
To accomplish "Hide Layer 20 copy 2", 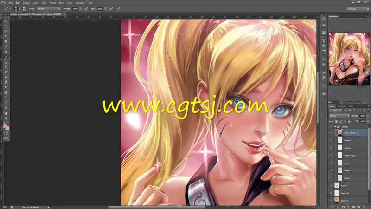I will [331, 133].
